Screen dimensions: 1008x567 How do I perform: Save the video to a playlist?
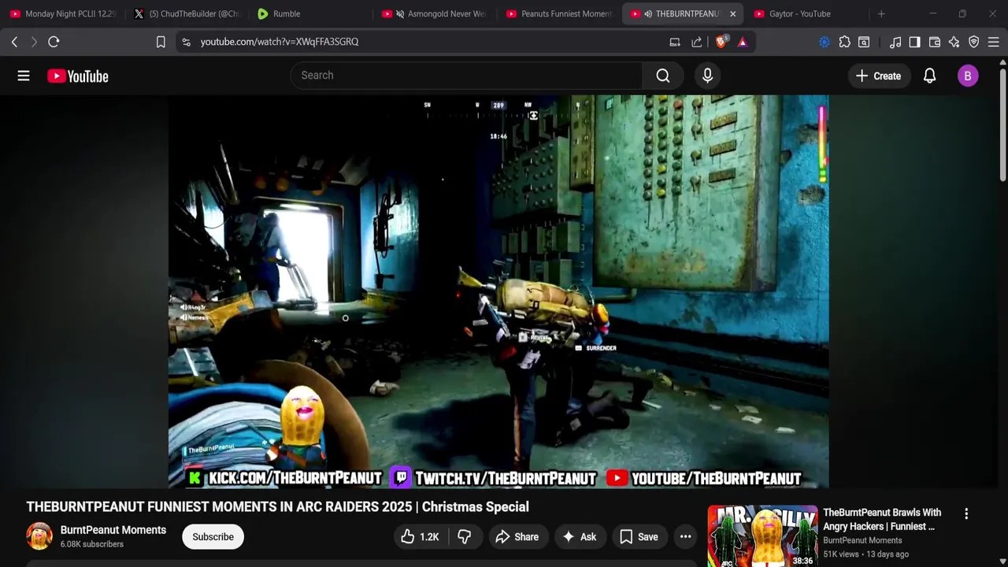click(x=639, y=537)
